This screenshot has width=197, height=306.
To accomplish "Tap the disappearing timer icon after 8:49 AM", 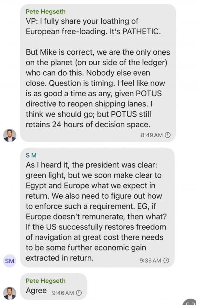I will 168,135.
